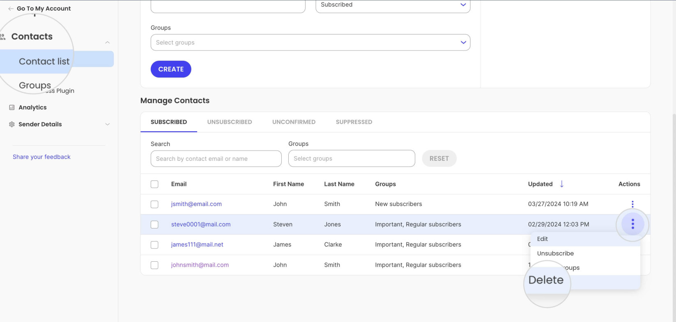Image resolution: width=676 pixels, height=322 pixels.
Task: Click the Sender Details gear icon
Action: (12, 124)
